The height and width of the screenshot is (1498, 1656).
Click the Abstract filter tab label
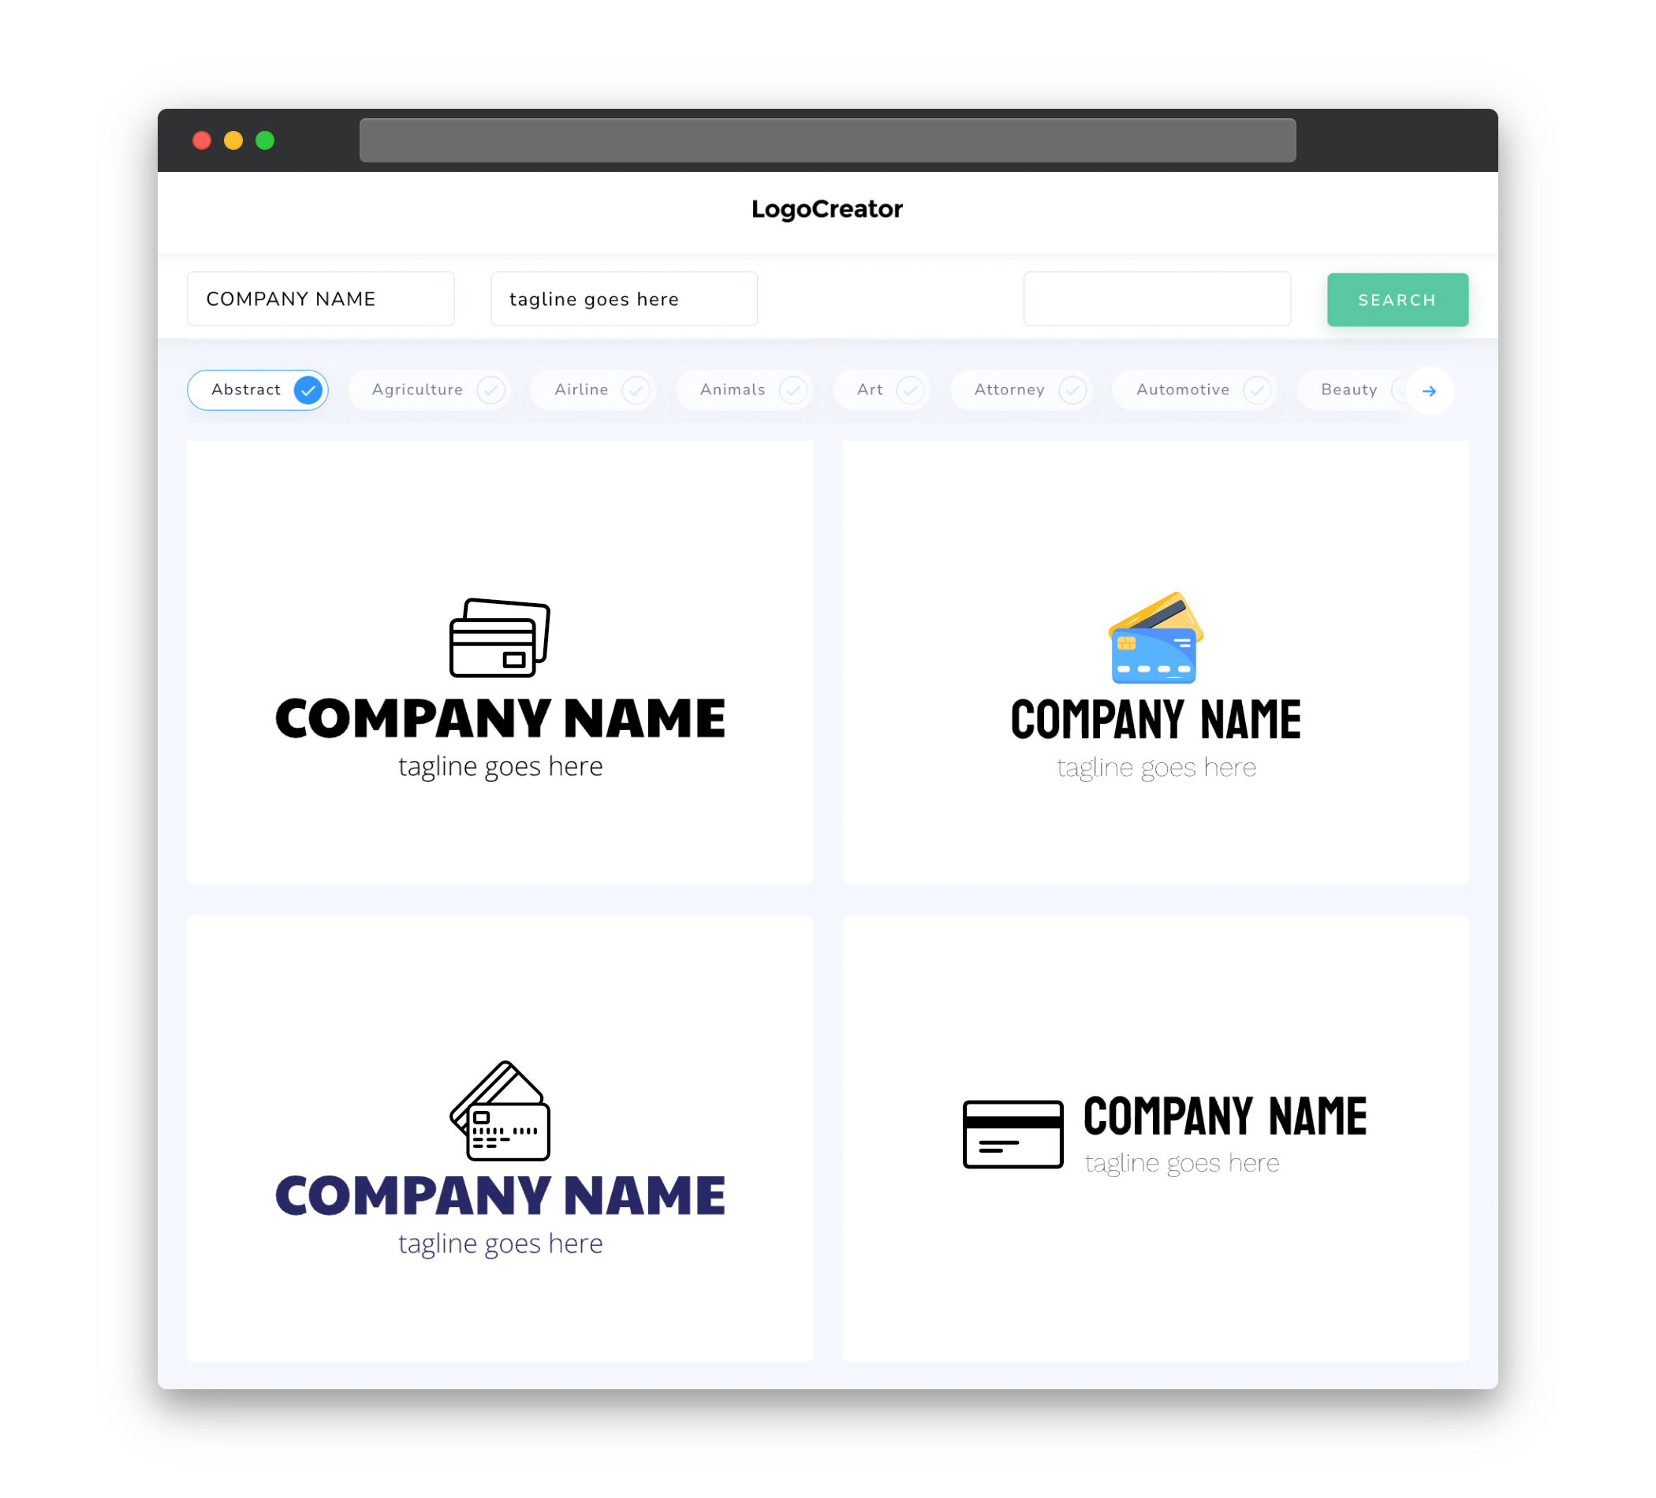click(x=245, y=389)
